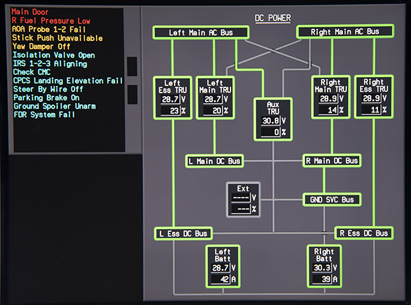This screenshot has width=411, height=305.
Task: Select the Left Ess TRU unit
Action: pyautogui.click(x=173, y=98)
